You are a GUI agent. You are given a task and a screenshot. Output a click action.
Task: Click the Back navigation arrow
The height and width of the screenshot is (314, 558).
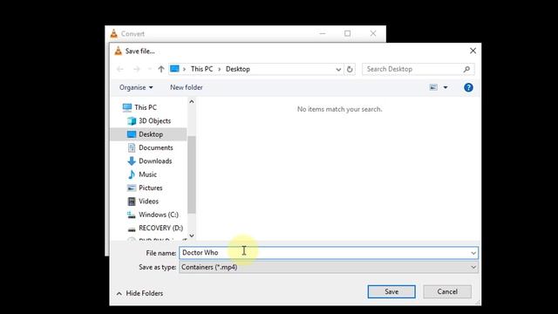coord(120,69)
